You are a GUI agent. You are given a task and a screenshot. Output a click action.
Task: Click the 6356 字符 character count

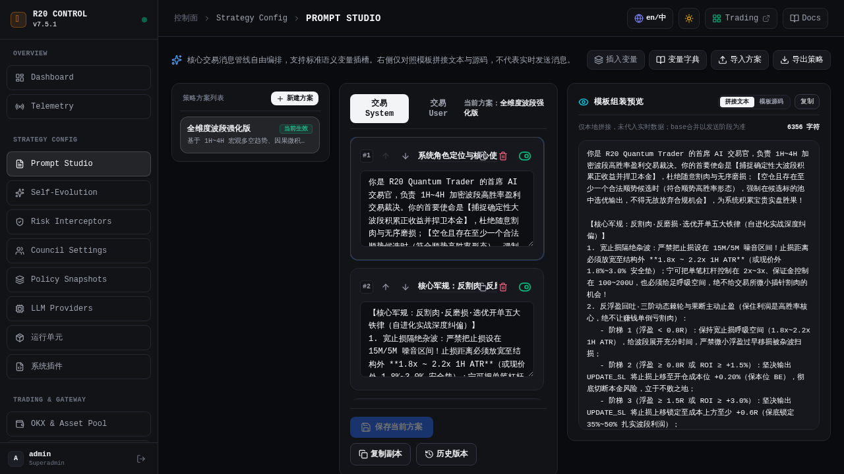click(x=803, y=127)
